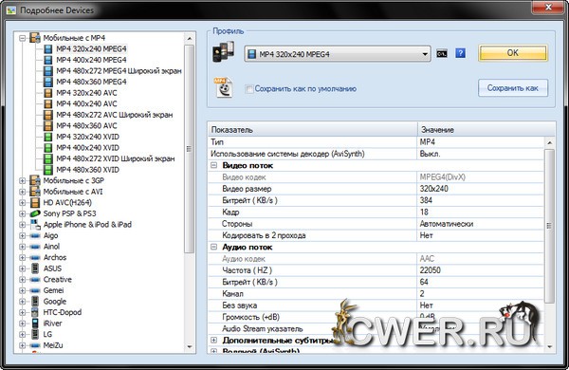Close the Подробнее Devices dialog
The width and height of the screenshot is (569, 370).
[x=548, y=7]
